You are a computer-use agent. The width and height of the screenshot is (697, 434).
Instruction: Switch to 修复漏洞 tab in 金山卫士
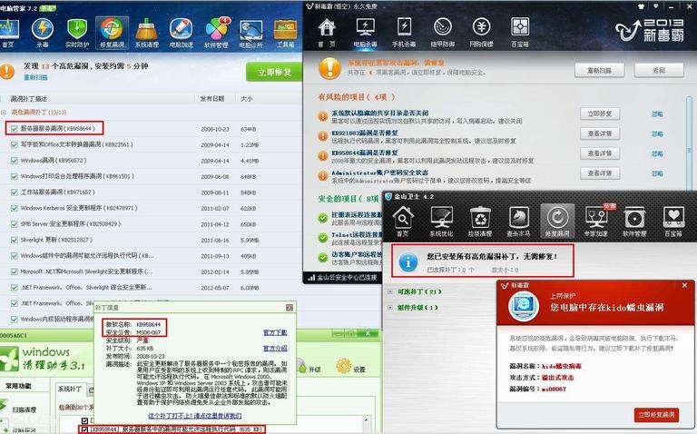(x=556, y=222)
